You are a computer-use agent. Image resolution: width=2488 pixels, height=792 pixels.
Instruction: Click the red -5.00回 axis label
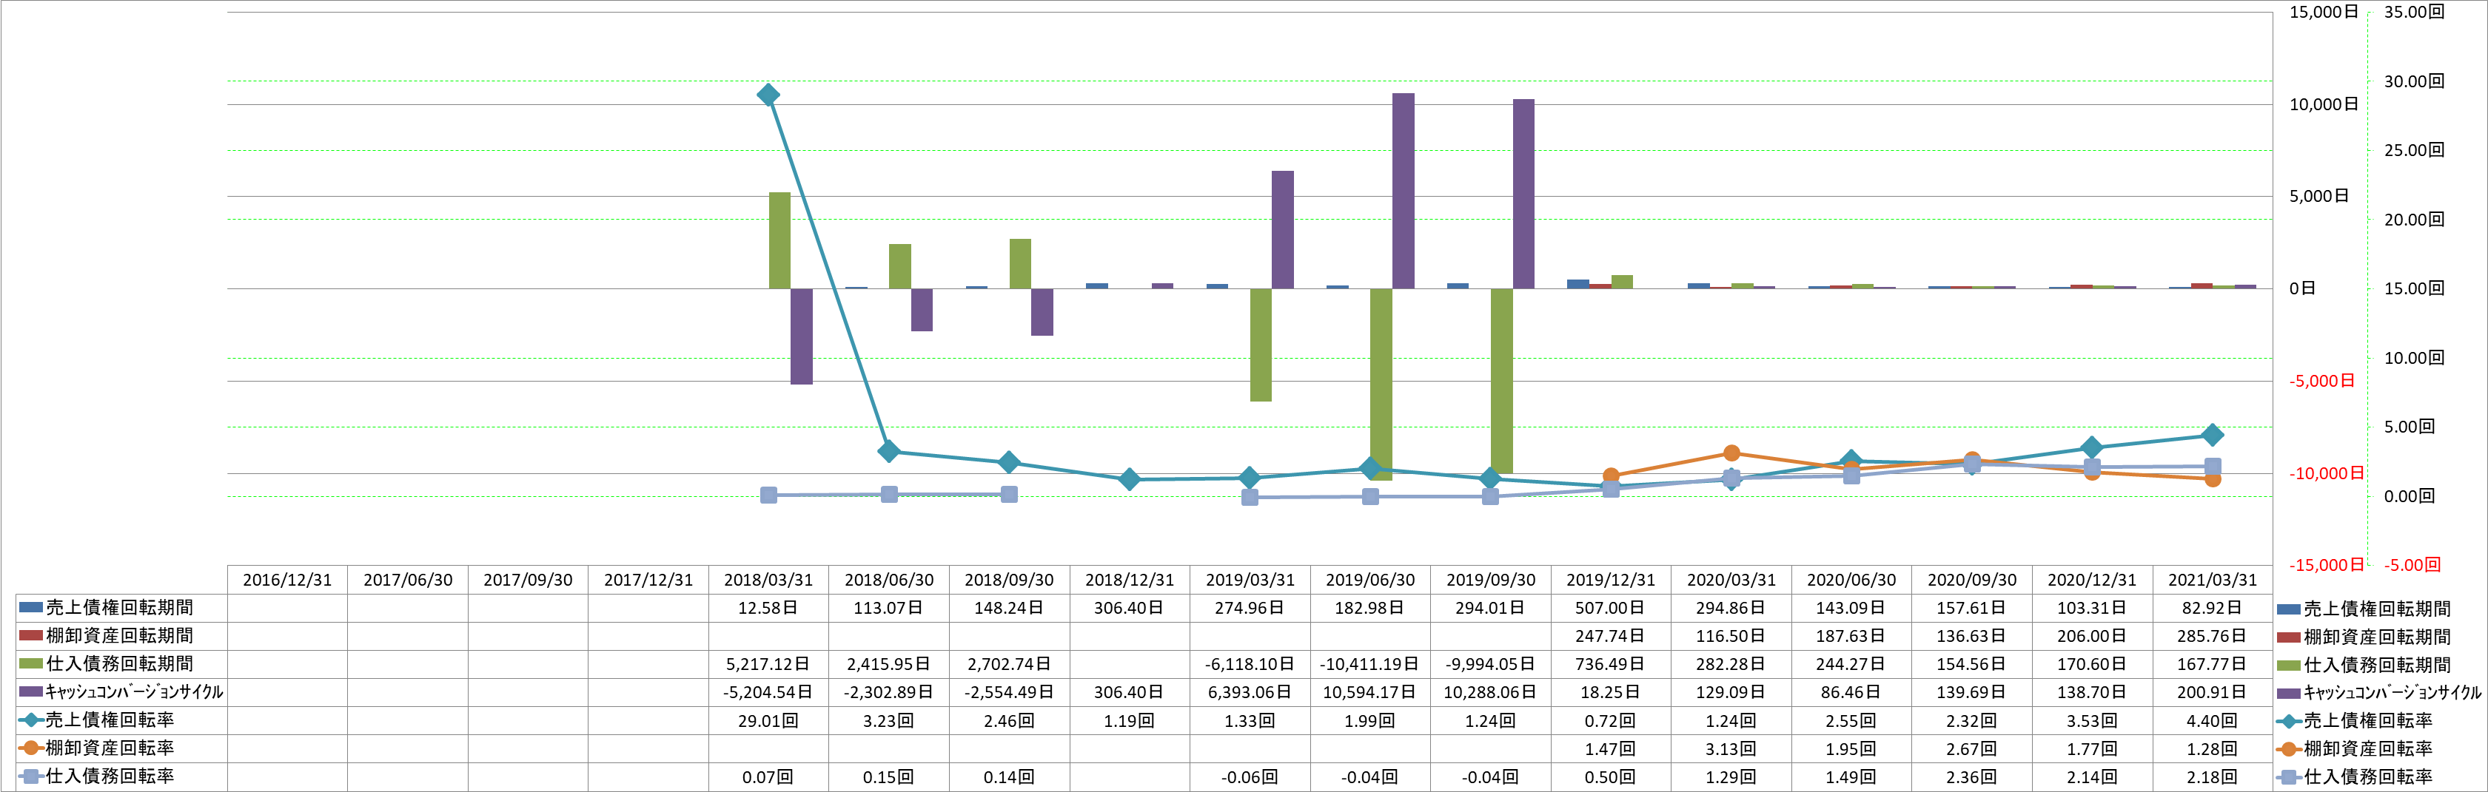click(2412, 565)
